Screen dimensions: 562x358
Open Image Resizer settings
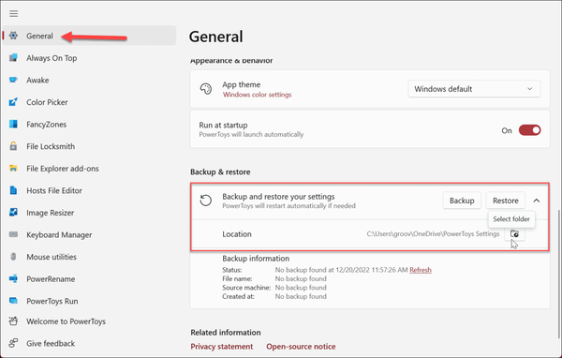(x=90, y=213)
